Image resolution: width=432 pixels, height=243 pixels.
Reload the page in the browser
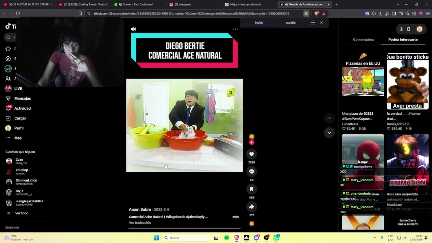[18, 13]
